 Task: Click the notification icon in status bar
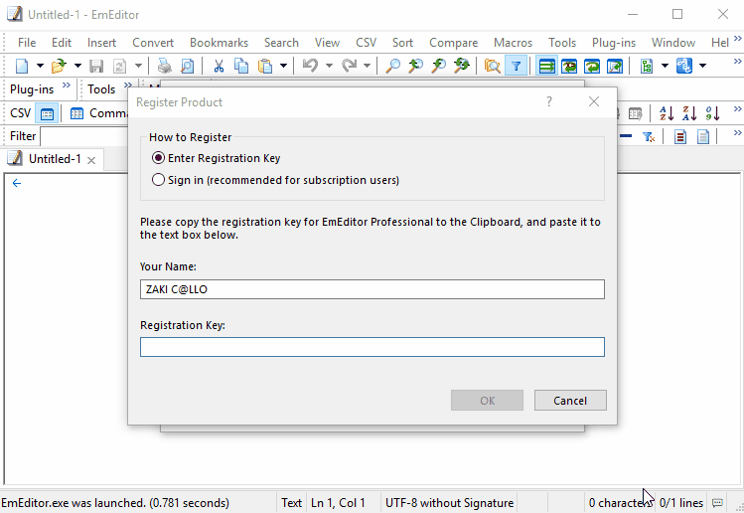click(x=717, y=502)
